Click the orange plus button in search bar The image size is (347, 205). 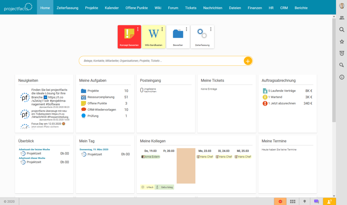click(247, 61)
